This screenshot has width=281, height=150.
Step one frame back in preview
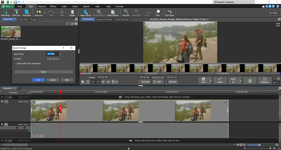tap(98, 82)
